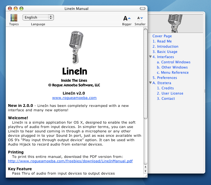Image resolution: width=211 pixels, height=185 pixels.
Task: Click the Bigger toolbar label
Action: coord(127,24)
